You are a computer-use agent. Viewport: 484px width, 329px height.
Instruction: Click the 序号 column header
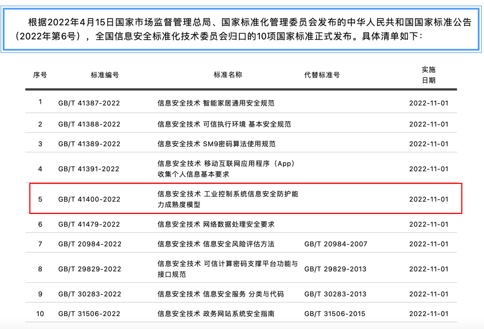(40, 75)
